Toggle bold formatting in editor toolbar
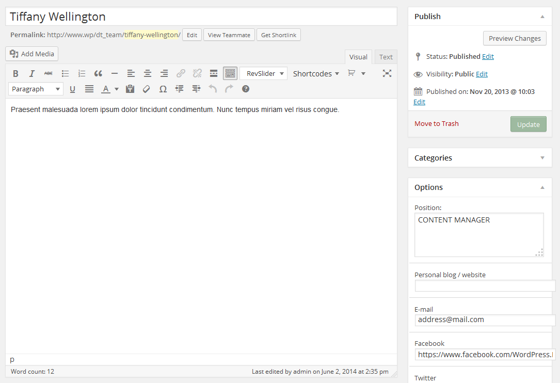The image size is (560, 383). (x=15, y=74)
